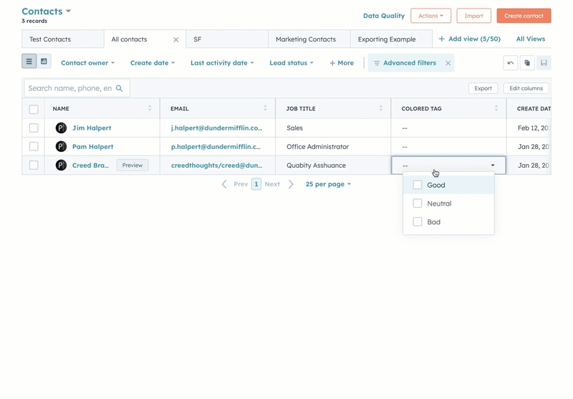Click the Import button

473,16
